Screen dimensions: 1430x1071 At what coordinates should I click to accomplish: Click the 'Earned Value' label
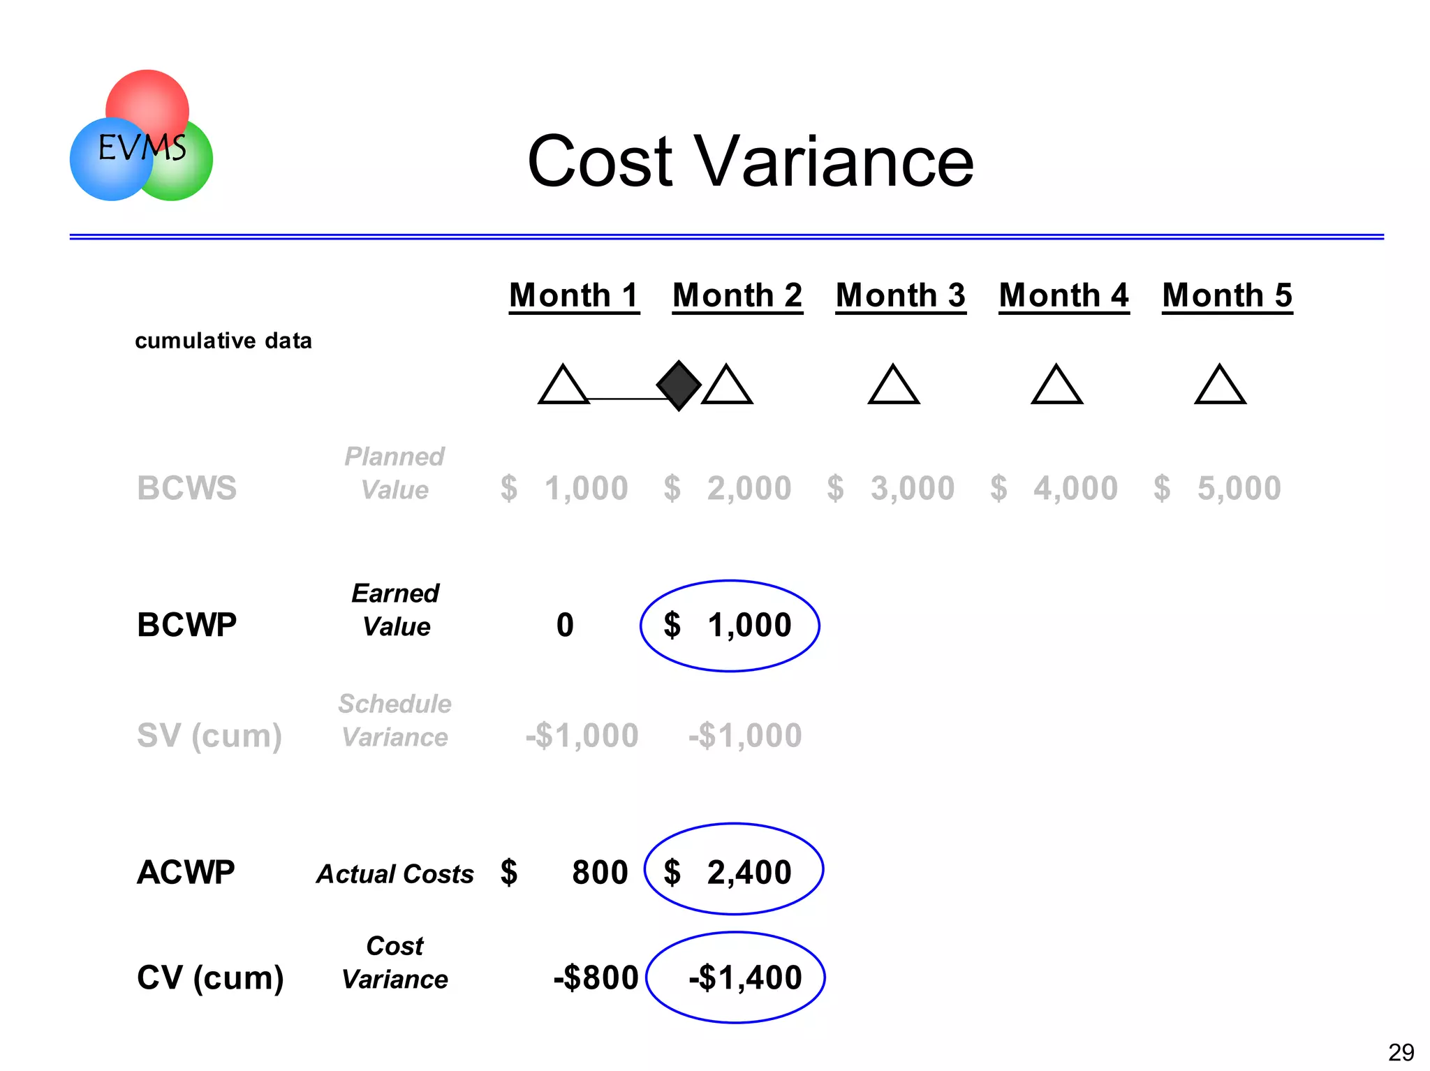click(x=395, y=610)
